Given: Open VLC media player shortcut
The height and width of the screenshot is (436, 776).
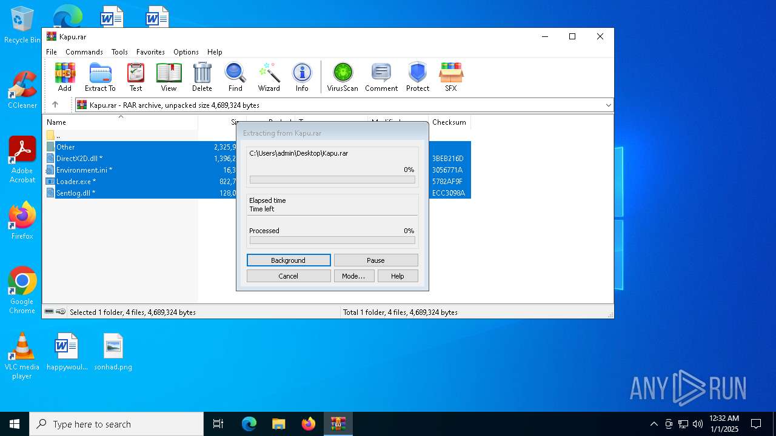Looking at the screenshot, I should click(x=22, y=356).
